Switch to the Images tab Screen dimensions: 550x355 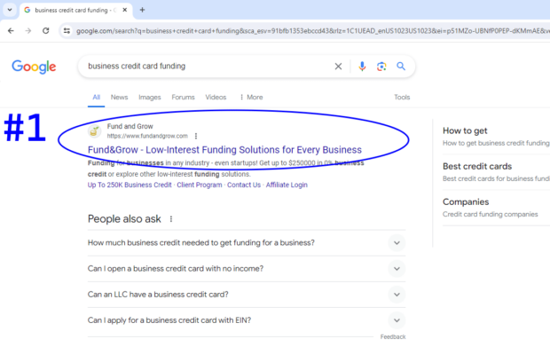coord(149,98)
